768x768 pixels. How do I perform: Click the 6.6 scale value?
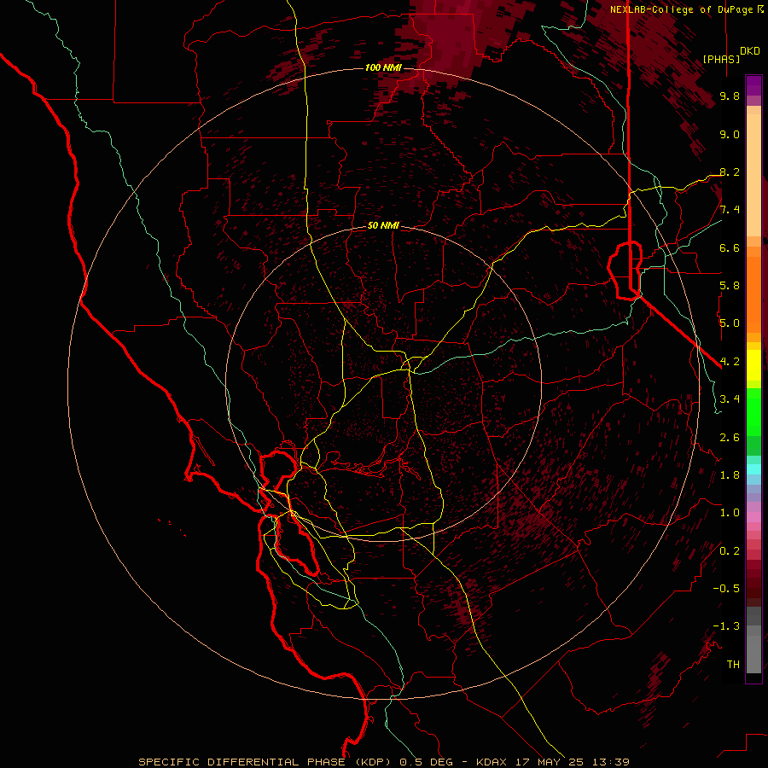[730, 247]
